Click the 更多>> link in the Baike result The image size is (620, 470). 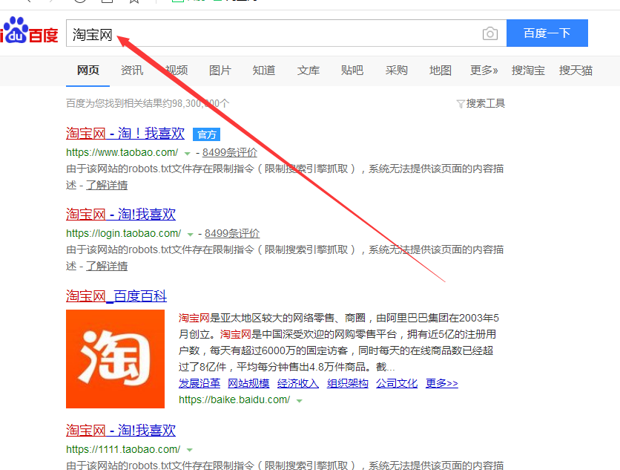442,383
